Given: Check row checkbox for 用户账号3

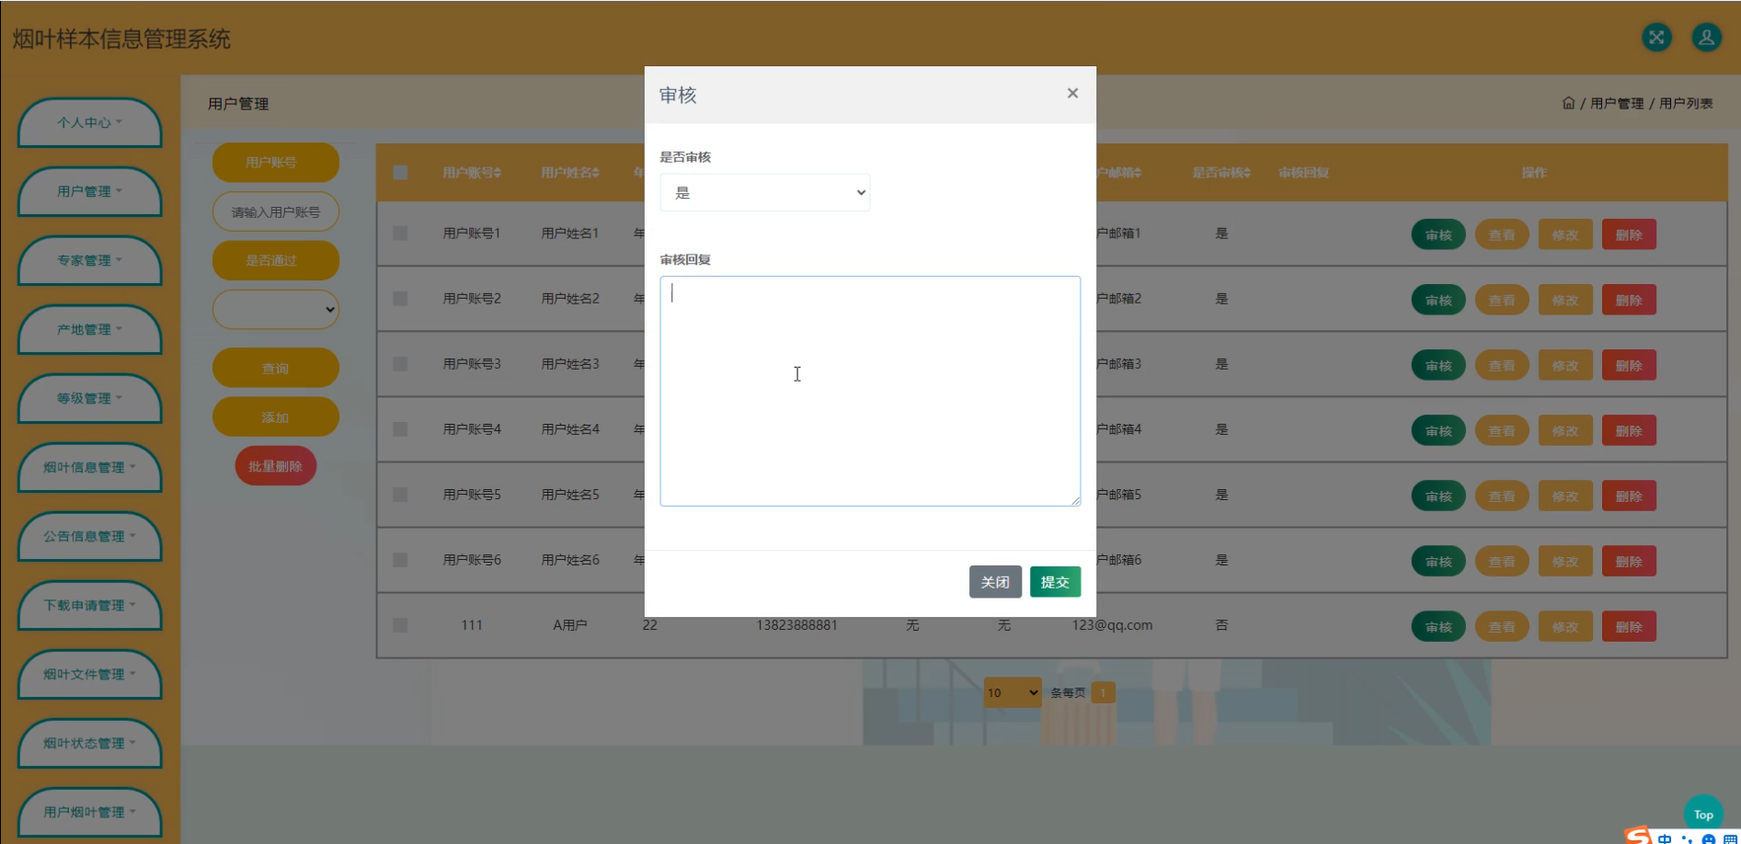Looking at the screenshot, I should point(400,364).
